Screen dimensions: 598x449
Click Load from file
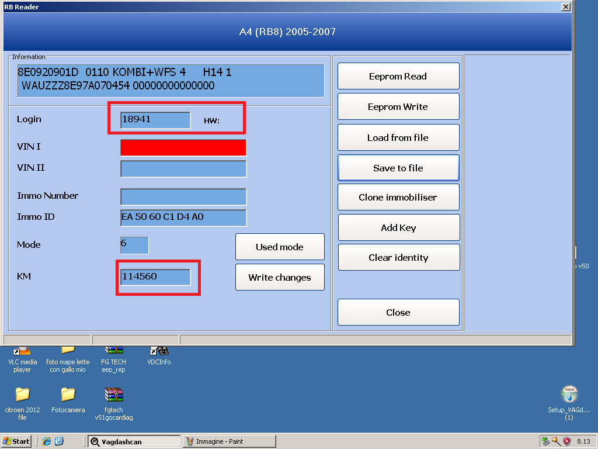pyautogui.click(x=398, y=138)
